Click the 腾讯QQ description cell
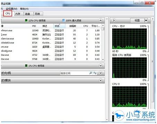 coord(46,34)
